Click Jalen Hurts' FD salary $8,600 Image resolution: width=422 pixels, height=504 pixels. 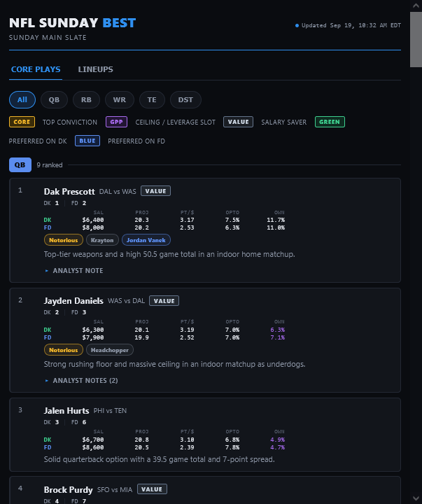coord(93,447)
